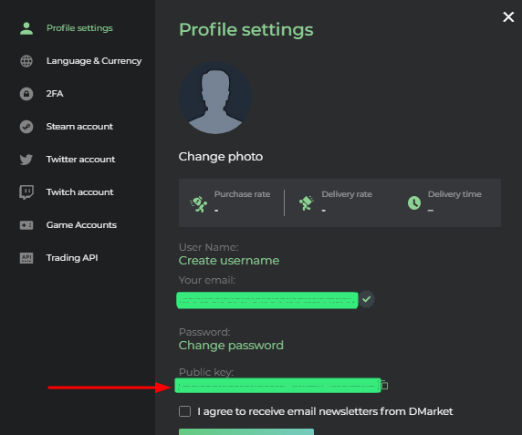Click the globe icon for Language & Currency
522x435 pixels.
[x=26, y=61]
